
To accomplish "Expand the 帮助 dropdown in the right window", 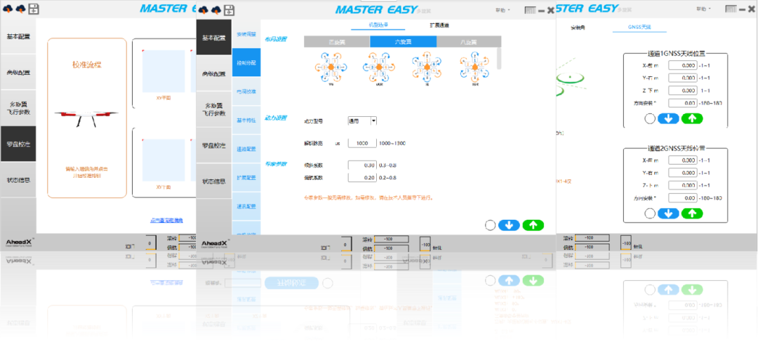I will [700, 10].
